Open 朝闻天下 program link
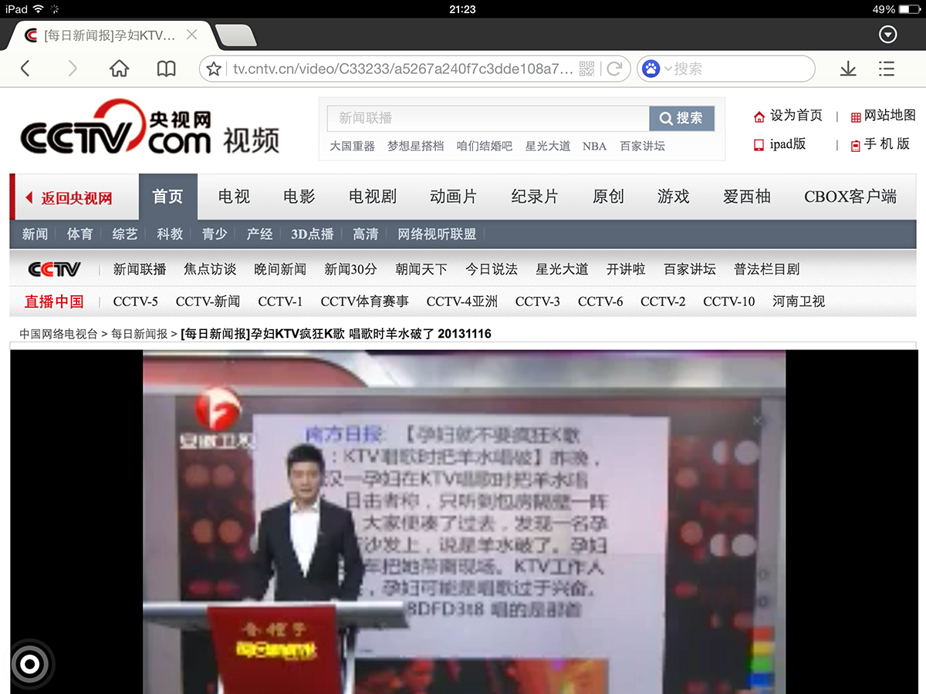 pyautogui.click(x=421, y=269)
